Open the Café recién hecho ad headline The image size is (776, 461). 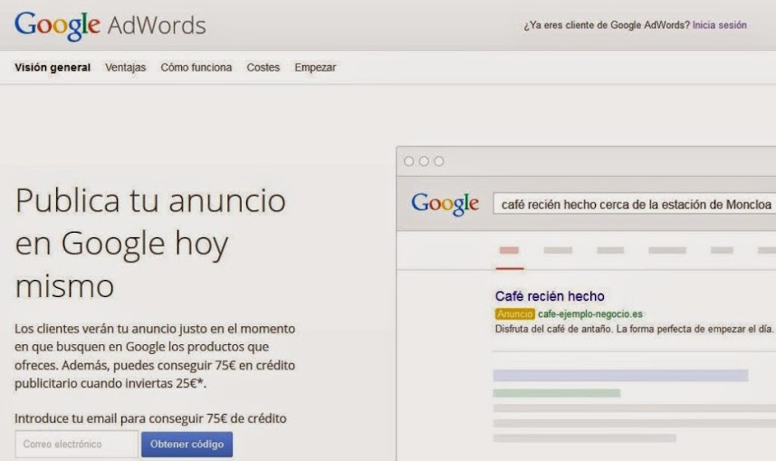pos(550,296)
